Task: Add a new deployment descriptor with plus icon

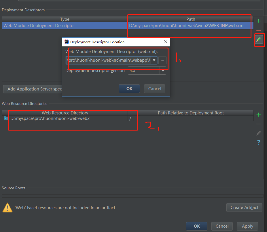Action: (x=258, y=21)
